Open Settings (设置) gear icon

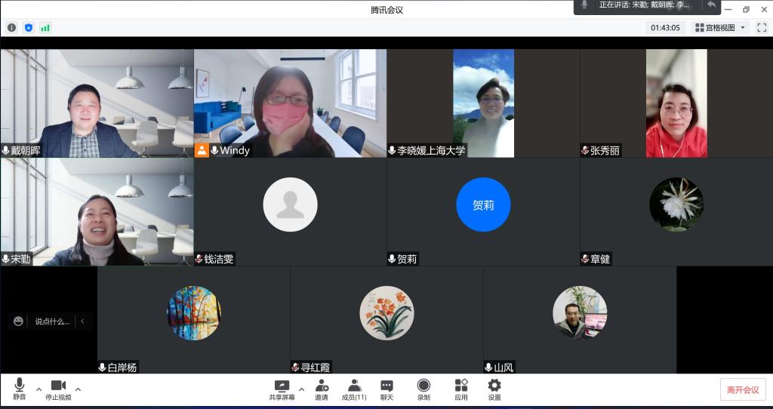pyautogui.click(x=494, y=389)
